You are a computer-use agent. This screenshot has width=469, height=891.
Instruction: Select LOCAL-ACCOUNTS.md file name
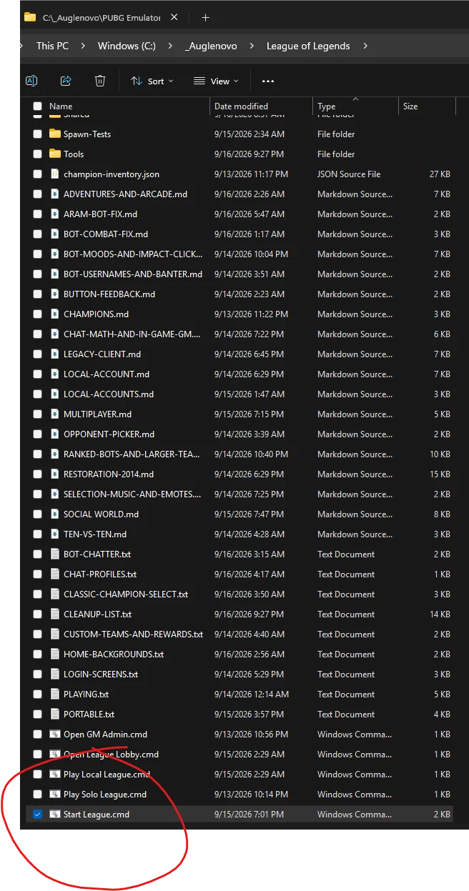point(109,394)
